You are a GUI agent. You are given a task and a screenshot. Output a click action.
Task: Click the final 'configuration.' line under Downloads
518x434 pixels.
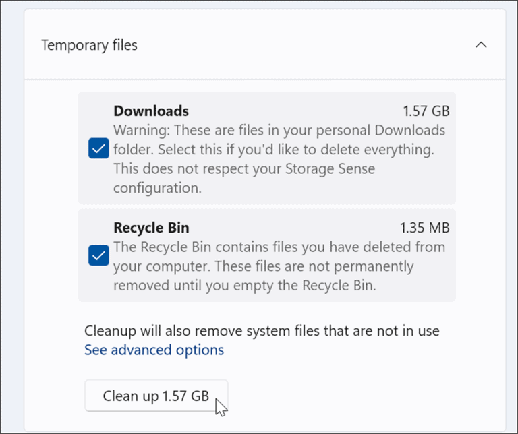click(x=157, y=187)
